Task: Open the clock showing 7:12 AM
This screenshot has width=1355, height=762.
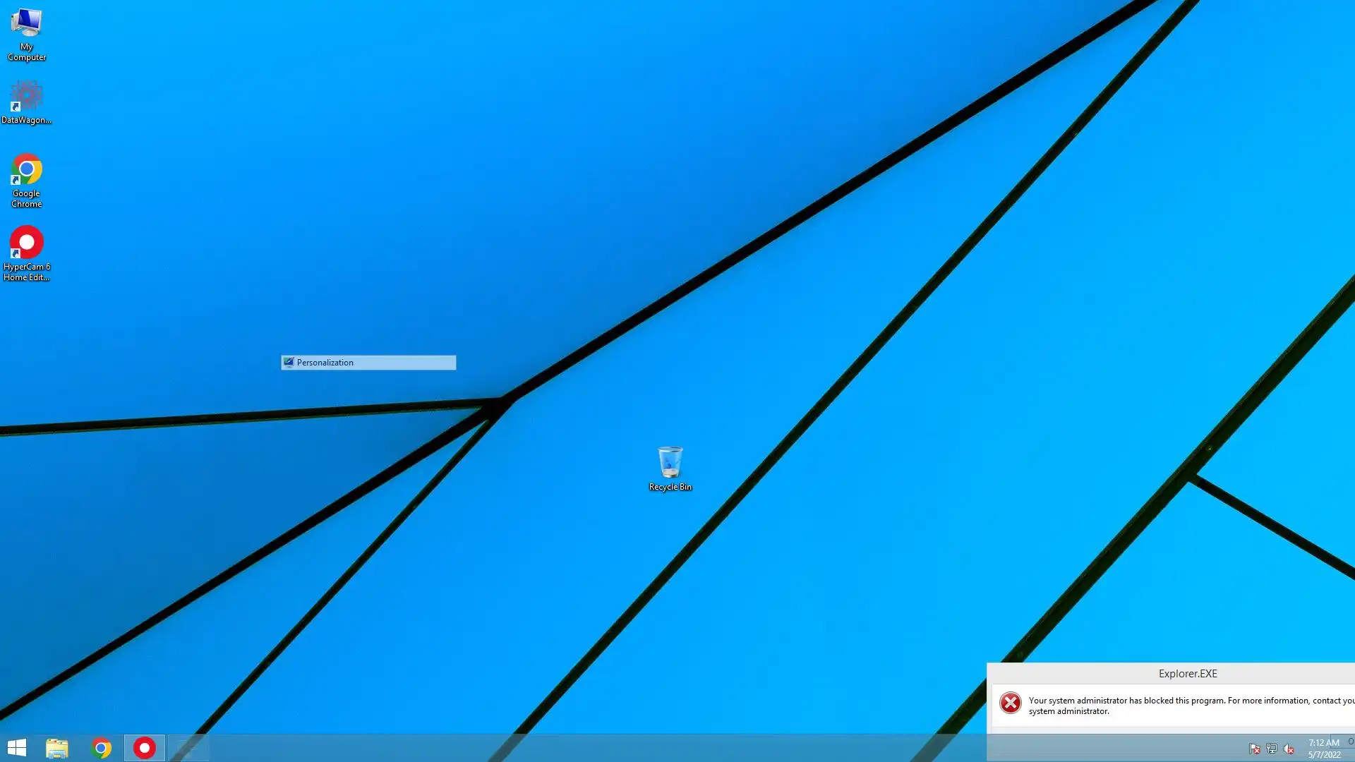Action: coord(1323,742)
